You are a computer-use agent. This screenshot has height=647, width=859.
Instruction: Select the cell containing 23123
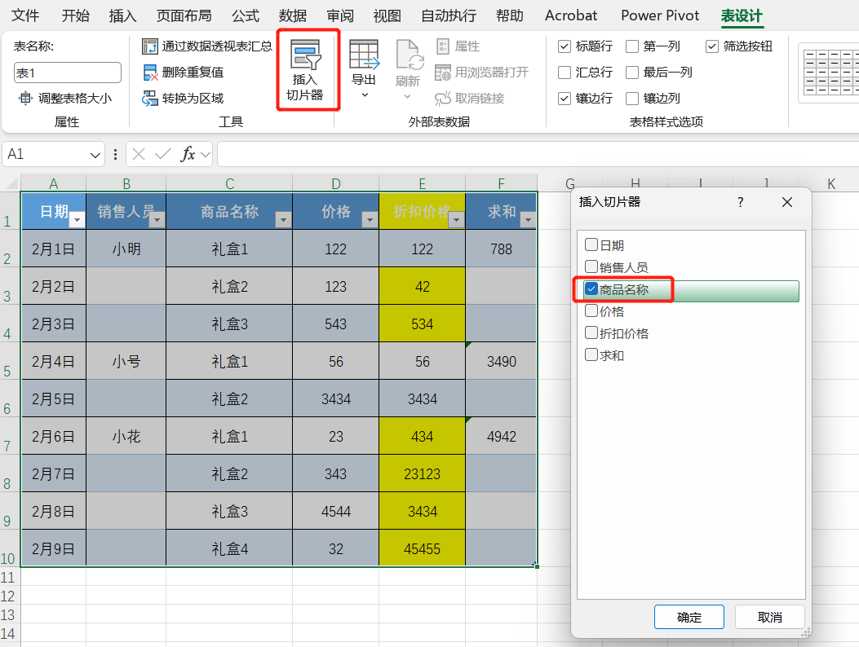423,473
